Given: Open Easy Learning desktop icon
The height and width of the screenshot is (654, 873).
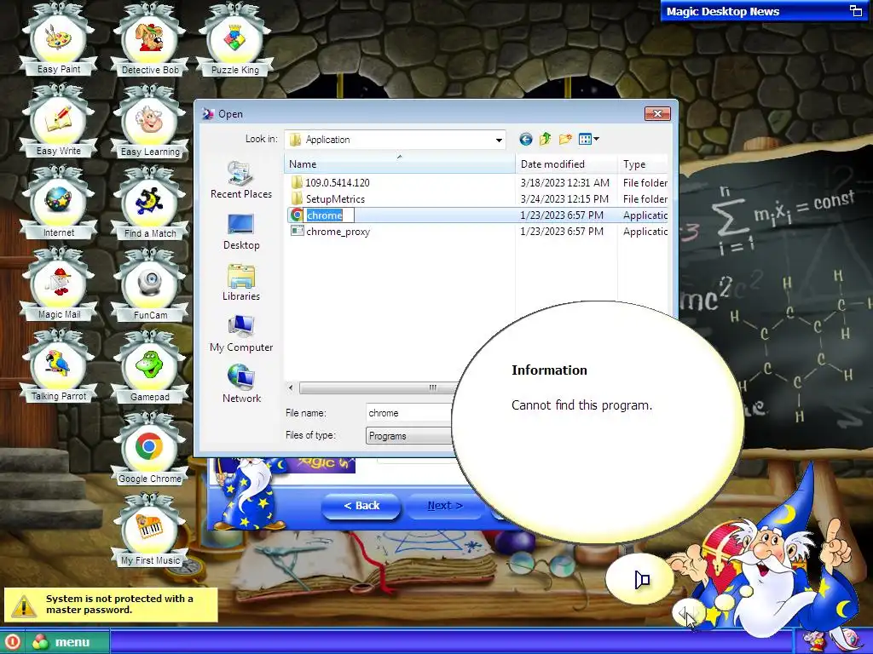Looking at the screenshot, I should point(150,121).
